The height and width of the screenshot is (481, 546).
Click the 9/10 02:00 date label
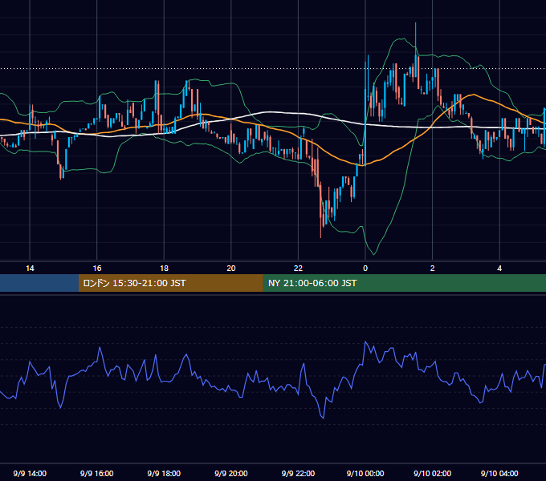[432, 473]
